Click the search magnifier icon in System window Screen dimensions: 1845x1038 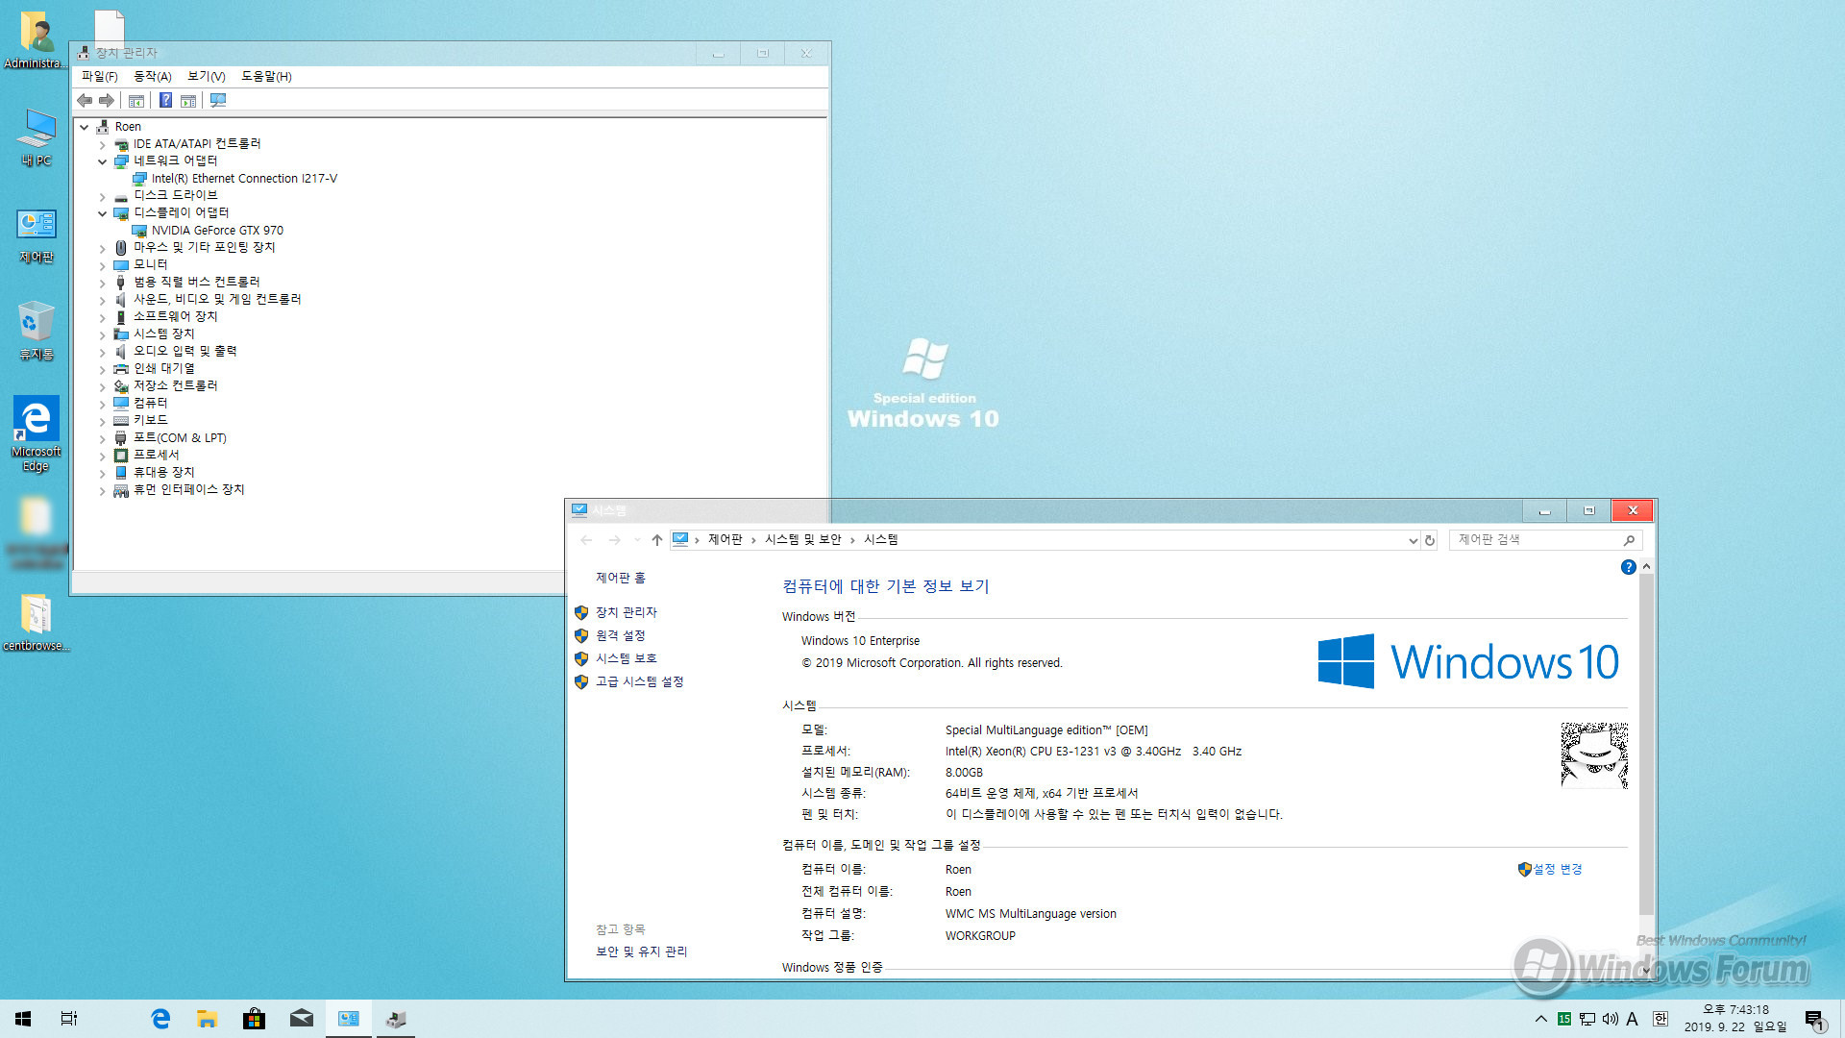click(x=1629, y=540)
